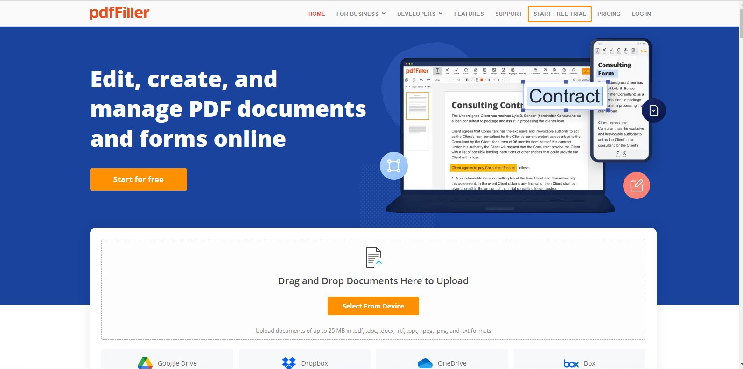This screenshot has height=369, width=743.
Task: Click the Google Drive icon
Action: point(145,363)
